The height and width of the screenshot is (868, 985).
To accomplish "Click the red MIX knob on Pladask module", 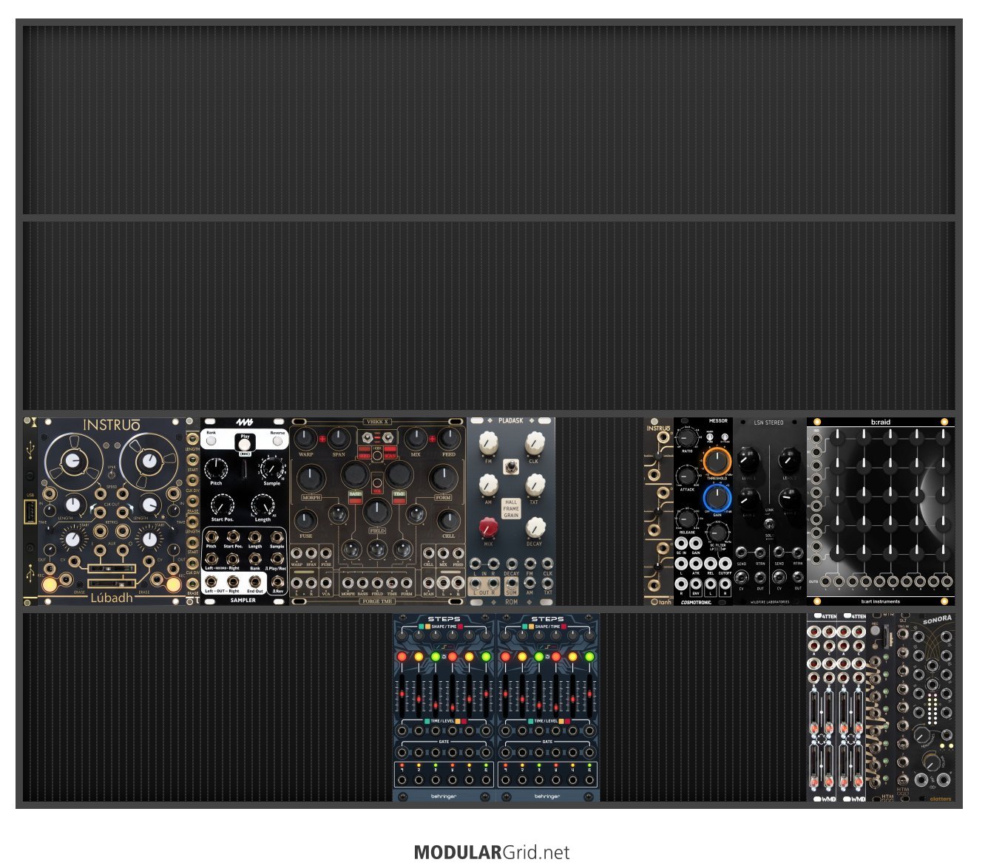I will click(x=488, y=527).
